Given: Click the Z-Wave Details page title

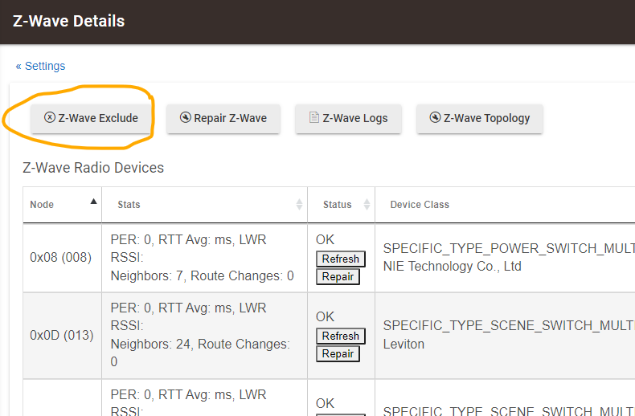Looking at the screenshot, I should pyautogui.click(x=69, y=21).
